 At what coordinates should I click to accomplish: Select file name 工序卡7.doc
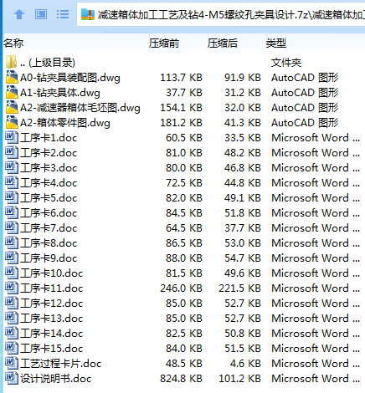49,228
